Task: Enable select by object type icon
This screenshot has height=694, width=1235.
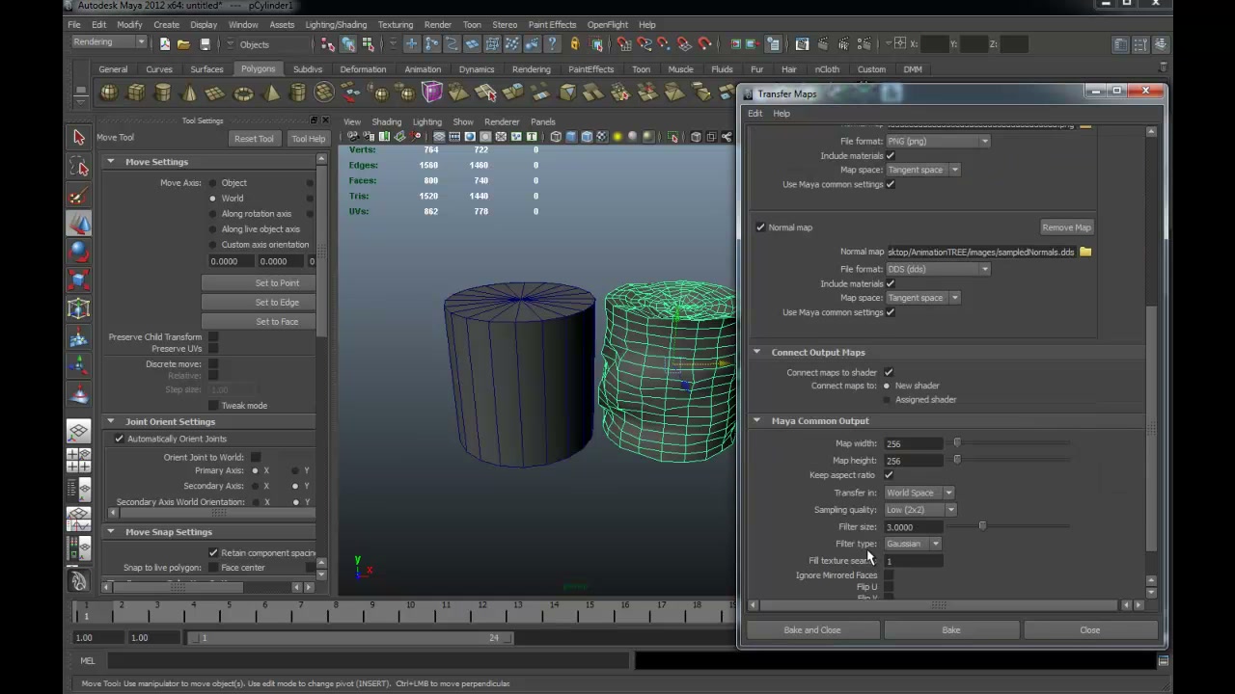Action: tap(347, 44)
